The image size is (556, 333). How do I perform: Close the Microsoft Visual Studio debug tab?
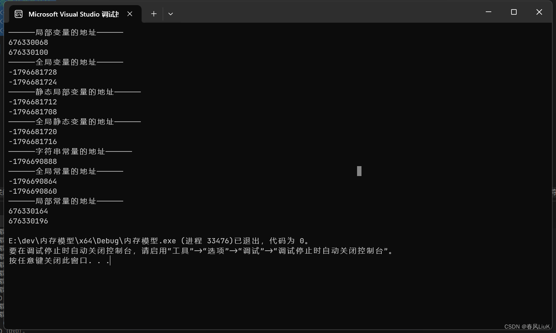pyautogui.click(x=130, y=14)
